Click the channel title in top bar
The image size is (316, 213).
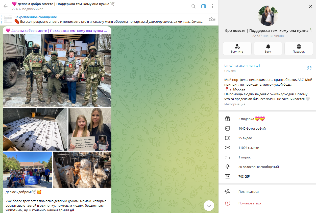coord(63,4)
